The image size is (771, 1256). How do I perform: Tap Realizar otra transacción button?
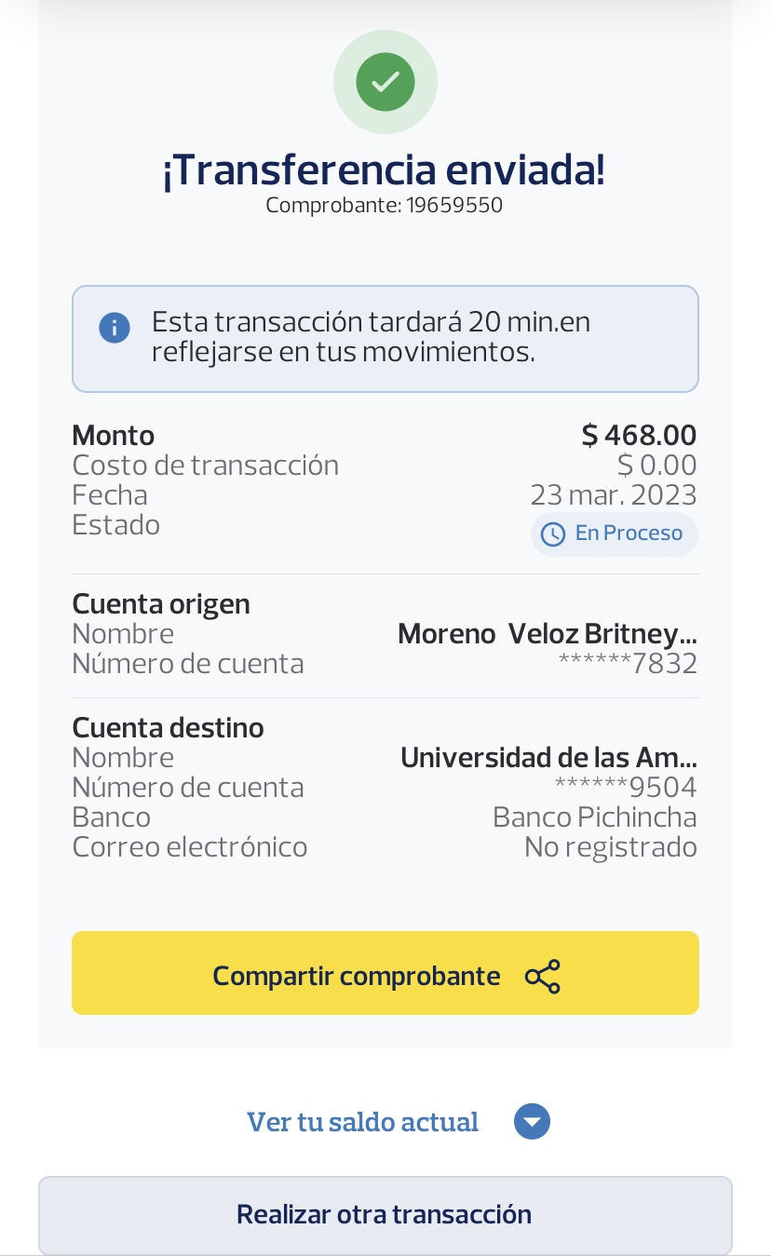[385, 1215]
